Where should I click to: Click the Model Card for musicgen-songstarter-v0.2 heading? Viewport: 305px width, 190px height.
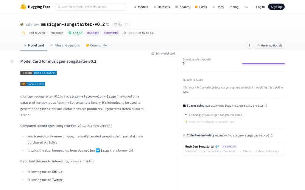click(x=58, y=61)
